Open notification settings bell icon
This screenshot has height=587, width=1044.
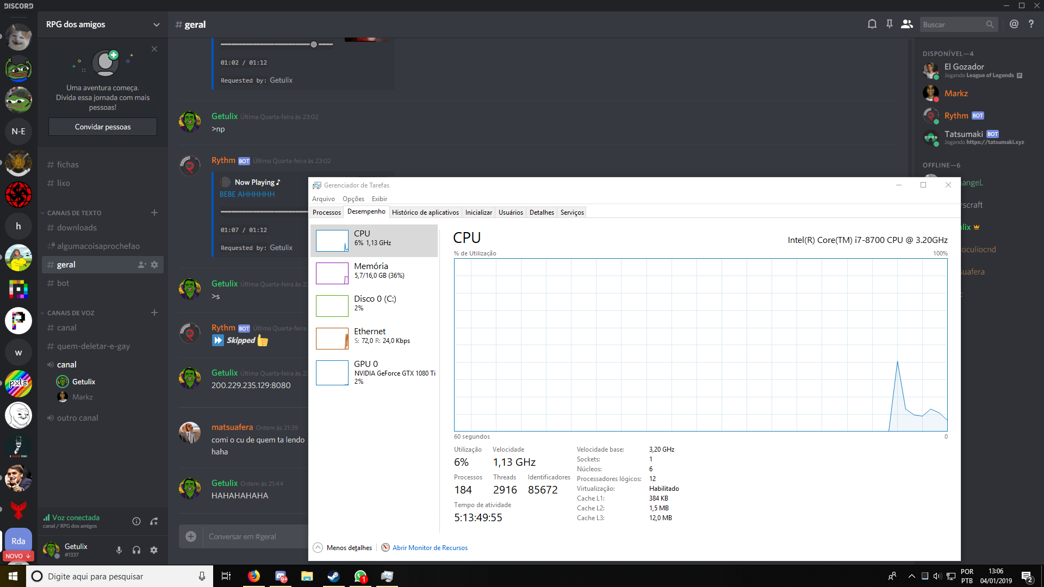coord(872,24)
